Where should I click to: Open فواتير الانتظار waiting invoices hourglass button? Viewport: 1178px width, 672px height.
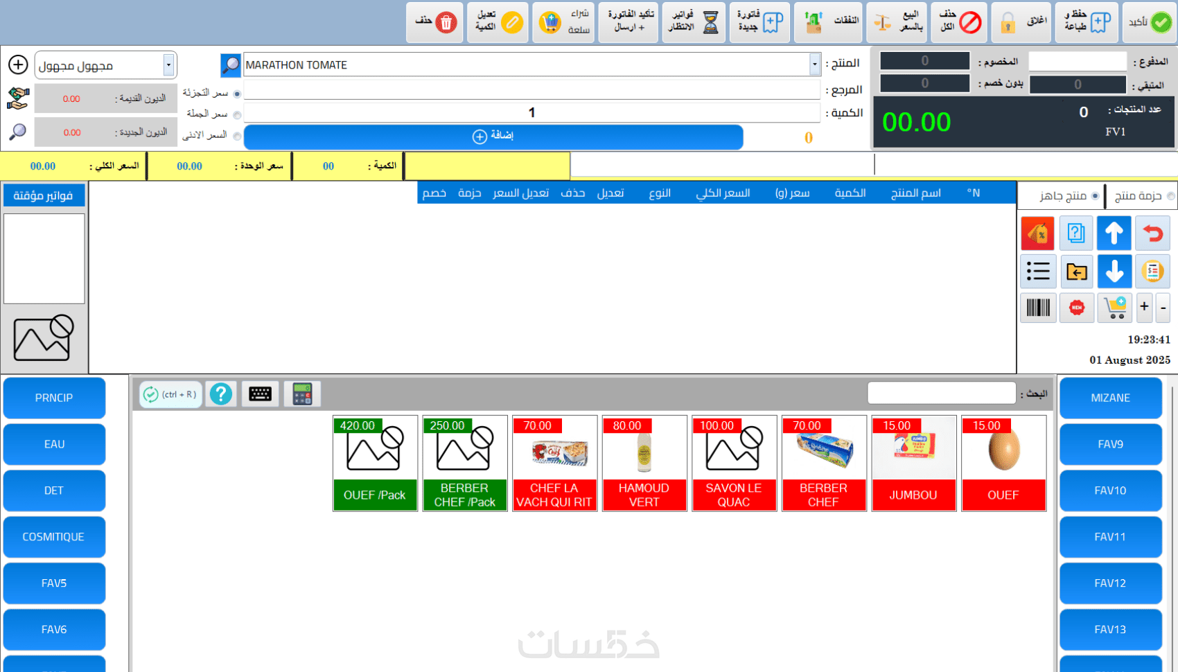694,22
